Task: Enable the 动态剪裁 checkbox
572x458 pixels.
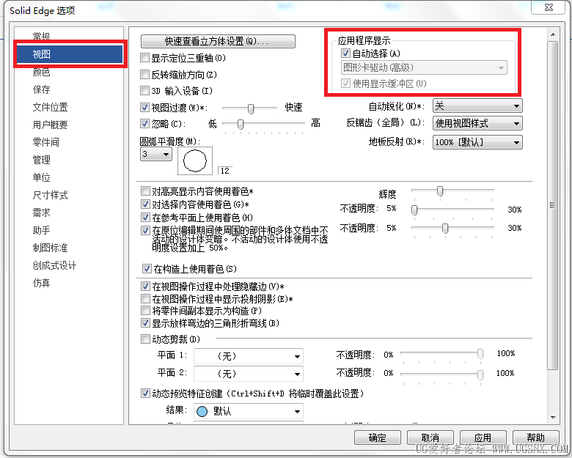Action: click(x=145, y=339)
